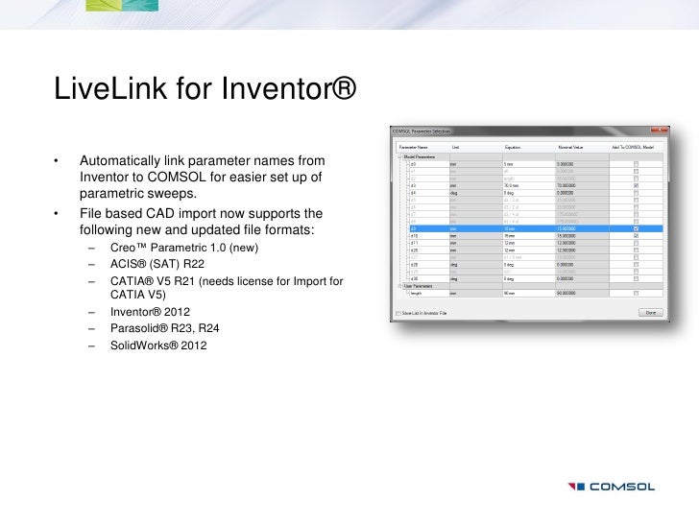Click the Unit column header
The height and width of the screenshot is (524, 699).
pyautogui.click(x=455, y=147)
